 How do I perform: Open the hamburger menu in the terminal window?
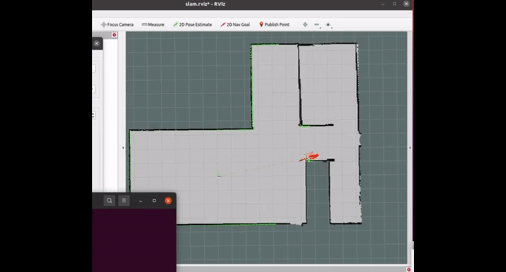(124, 201)
